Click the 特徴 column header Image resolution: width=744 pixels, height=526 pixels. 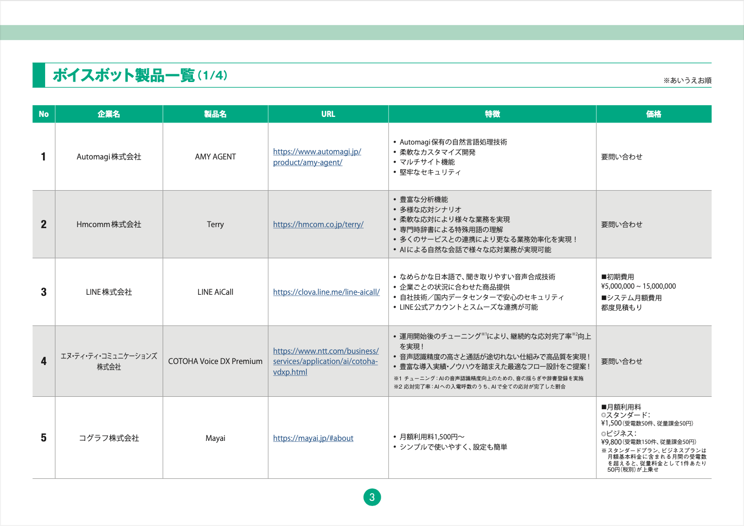(493, 114)
